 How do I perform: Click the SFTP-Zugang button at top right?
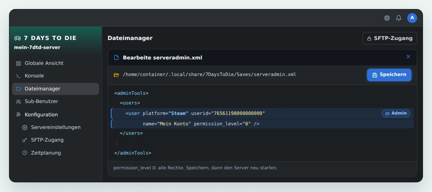click(390, 38)
